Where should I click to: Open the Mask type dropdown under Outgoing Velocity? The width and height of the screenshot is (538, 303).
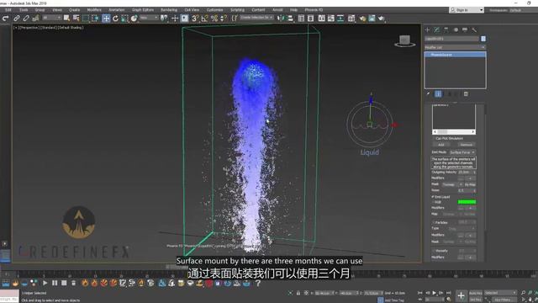pyautogui.click(x=451, y=185)
